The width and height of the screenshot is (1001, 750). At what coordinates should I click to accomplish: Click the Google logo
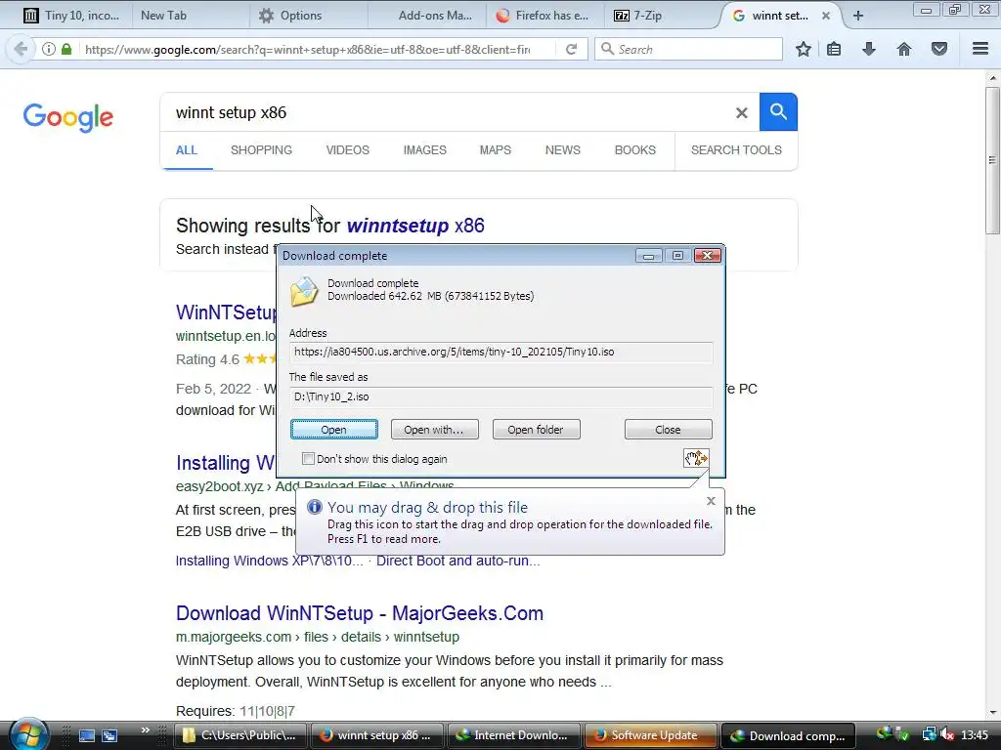point(68,117)
